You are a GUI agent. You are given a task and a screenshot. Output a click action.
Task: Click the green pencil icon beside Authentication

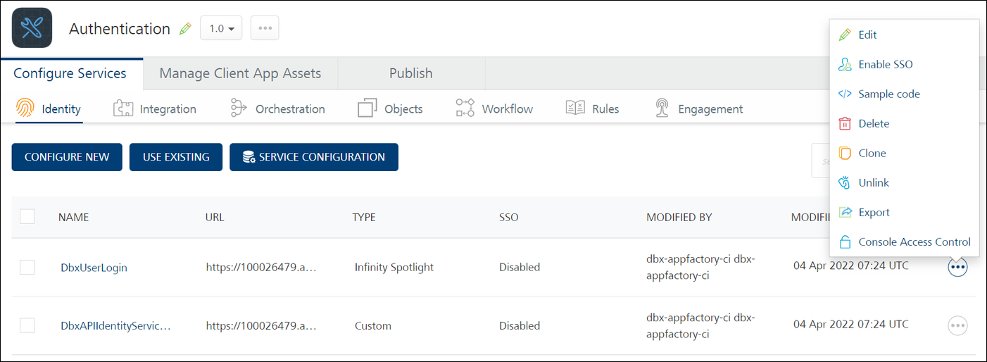tap(185, 29)
